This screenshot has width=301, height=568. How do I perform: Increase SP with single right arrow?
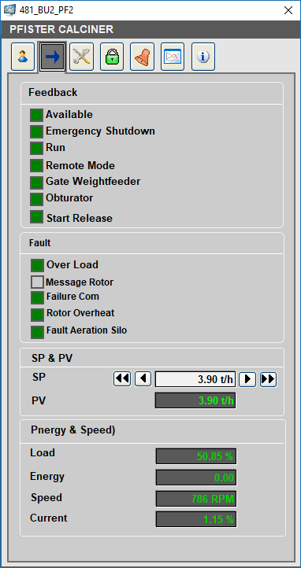[x=247, y=379]
